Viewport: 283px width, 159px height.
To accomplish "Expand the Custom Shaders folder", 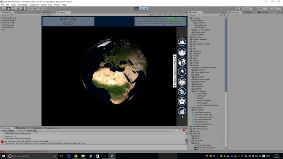I will coord(190,39).
